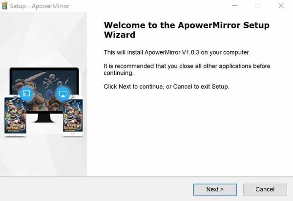Click the close all other applications recommendation text
This screenshot has width=293, height=201.
point(187,69)
